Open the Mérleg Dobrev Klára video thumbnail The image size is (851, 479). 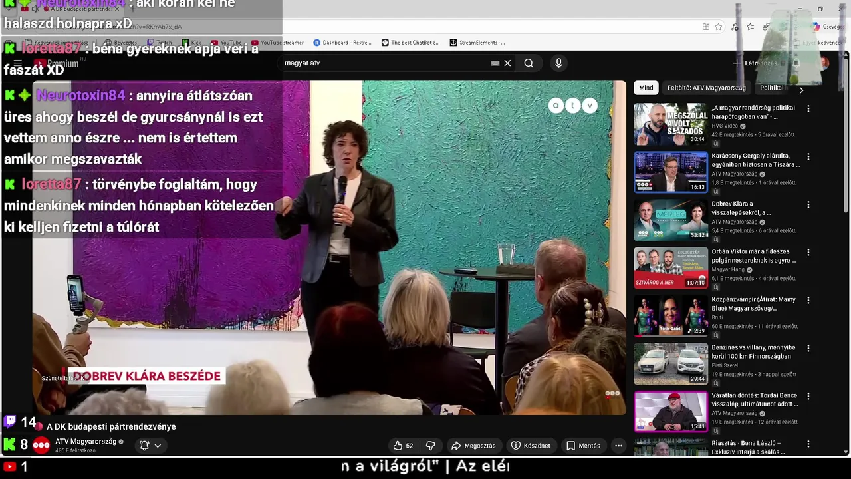pyautogui.click(x=670, y=220)
